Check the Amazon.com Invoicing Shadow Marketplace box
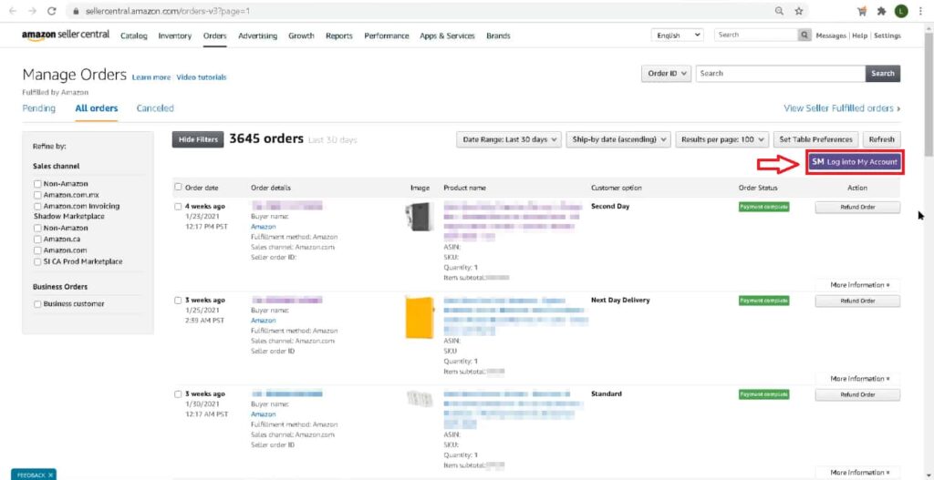Screen dimensions: 934x480 point(38,207)
